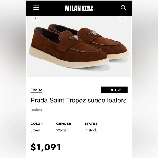Click the GENDER attribute heading
The image size is (158, 158).
point(64,124)
